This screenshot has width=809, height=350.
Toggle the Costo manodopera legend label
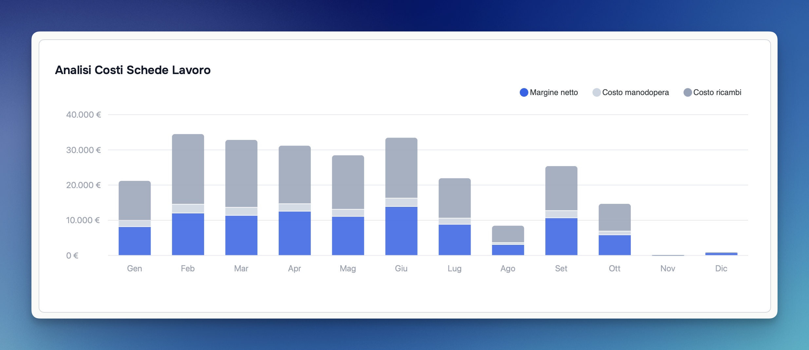tap(635, 92)
